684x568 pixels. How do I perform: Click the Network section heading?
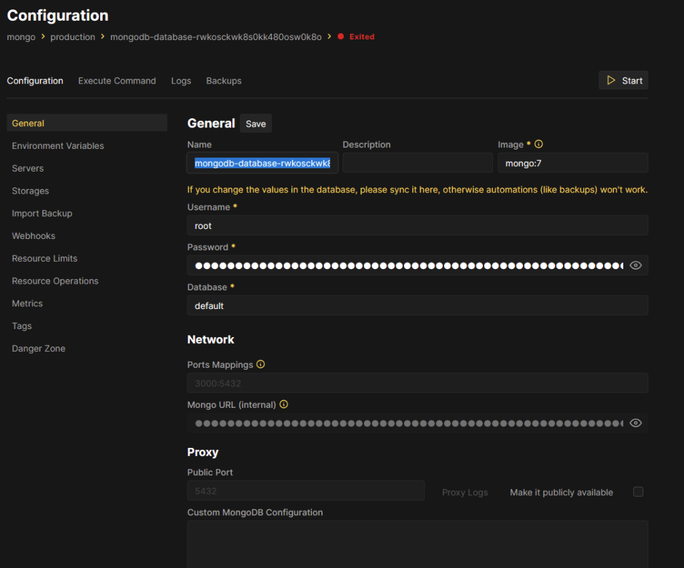click(x=210, y=340)
